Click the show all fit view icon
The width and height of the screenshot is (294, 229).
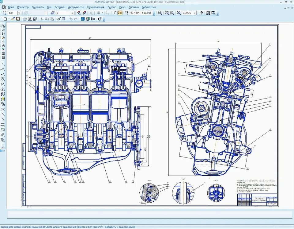point(208,13)
